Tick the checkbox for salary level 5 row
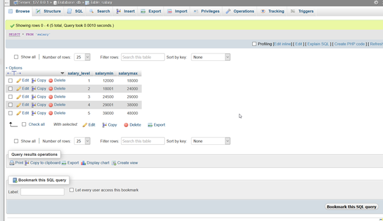Image resolution: width=383 pixels, height=221 pixels. 10,114
